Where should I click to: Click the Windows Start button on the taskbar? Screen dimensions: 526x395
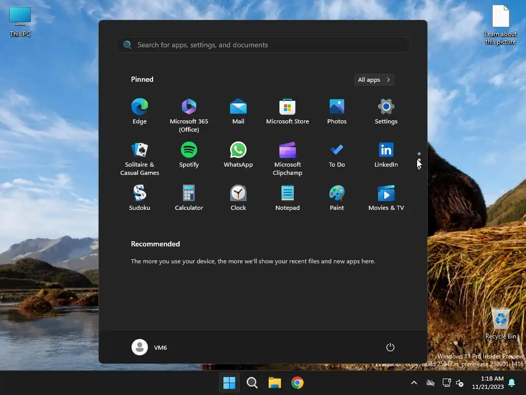click(230, 383)
